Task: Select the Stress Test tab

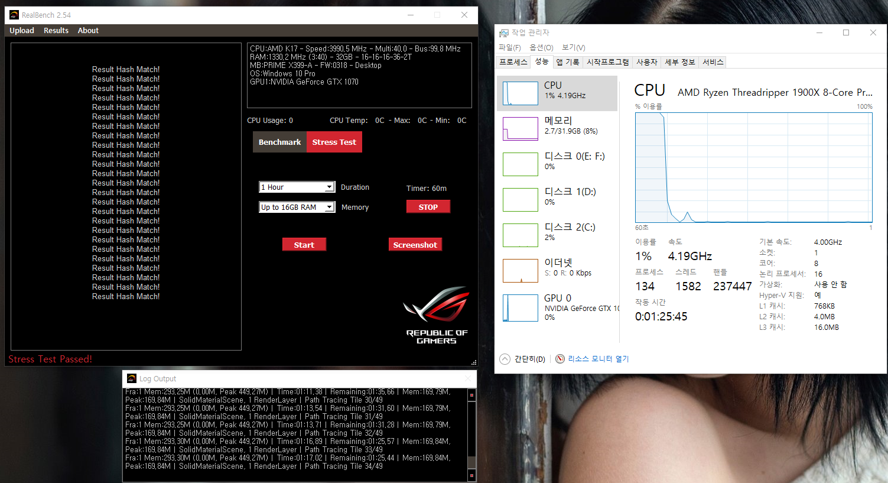Action: coord(334,142)
